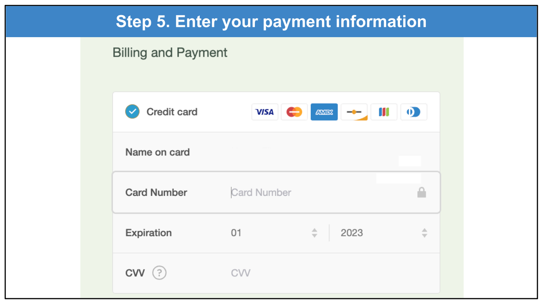Open the expiration month dropdown showing 01
The image size is (544, 306).
point(269,233)
